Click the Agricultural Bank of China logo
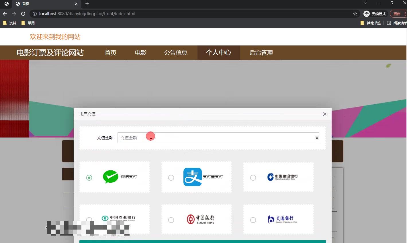The image size is (407, 243). click(x=118, y=218)
